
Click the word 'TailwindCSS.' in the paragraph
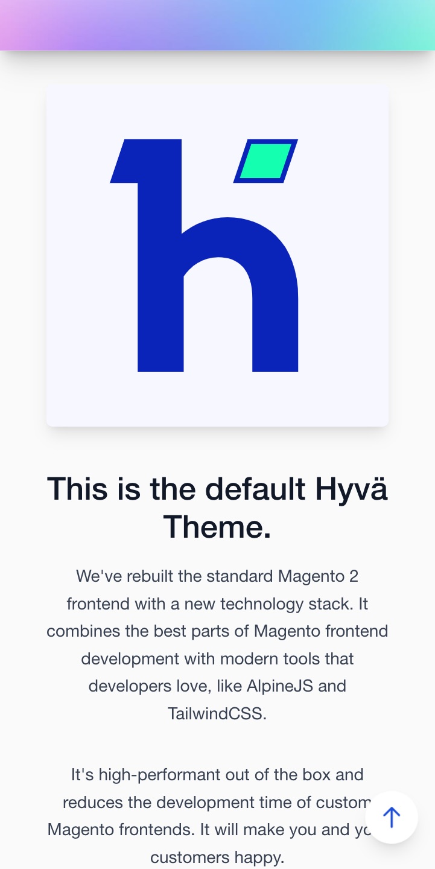[x=217, y=714]
